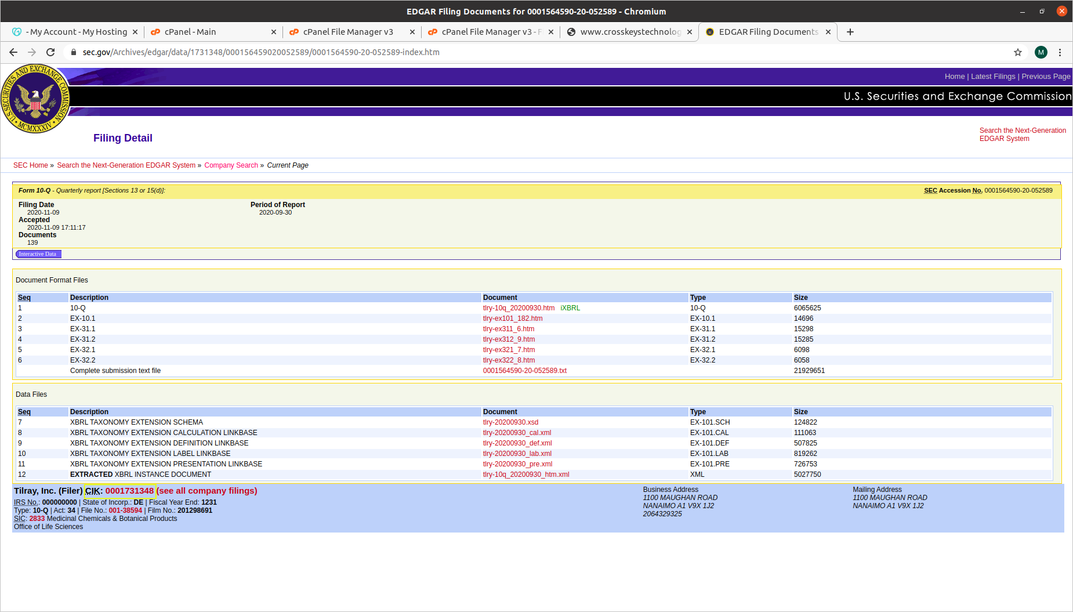Switch to My Account - My Hosting tab

pyautogui.click(x=75, y=32)
